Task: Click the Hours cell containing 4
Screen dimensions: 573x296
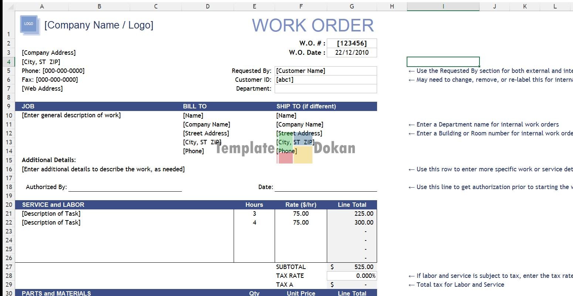Action: 254,222
